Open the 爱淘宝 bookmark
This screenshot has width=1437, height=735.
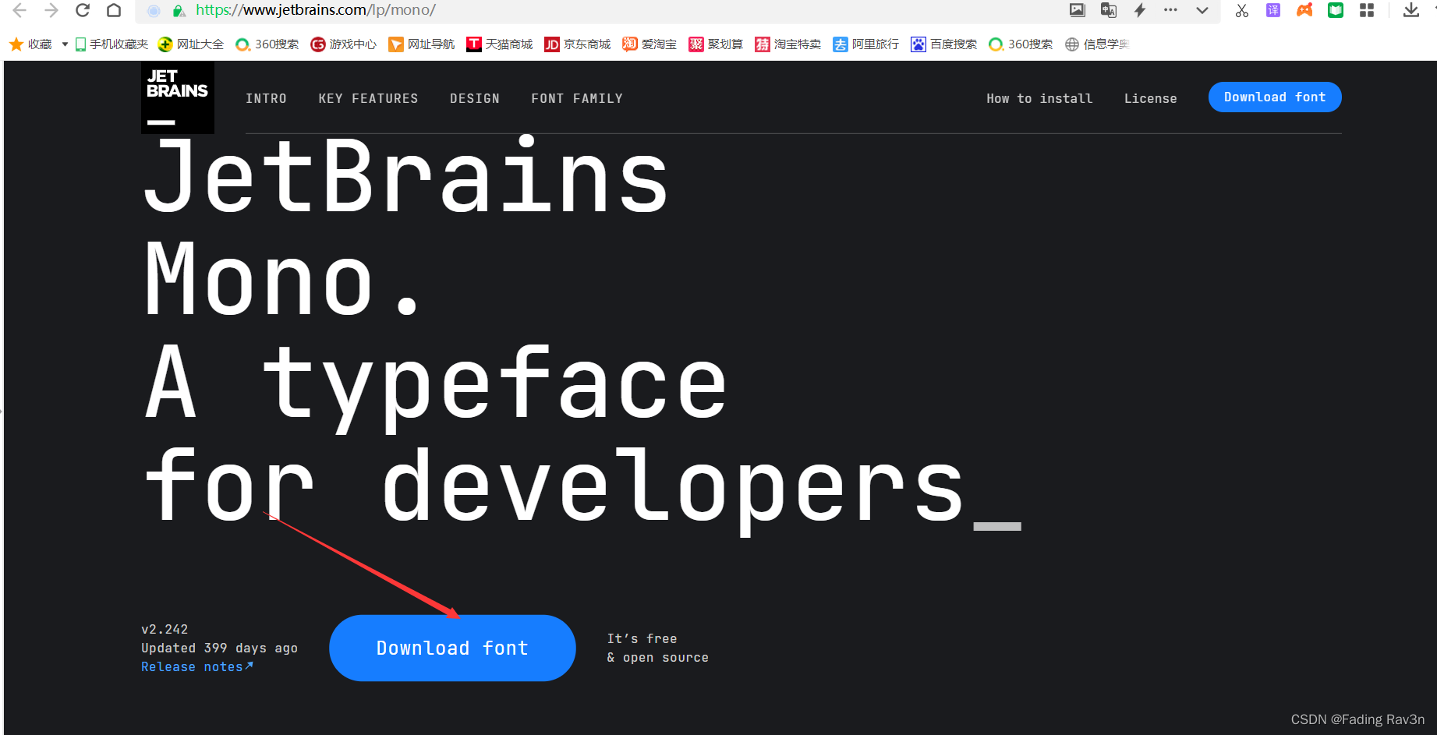[649, 44]
